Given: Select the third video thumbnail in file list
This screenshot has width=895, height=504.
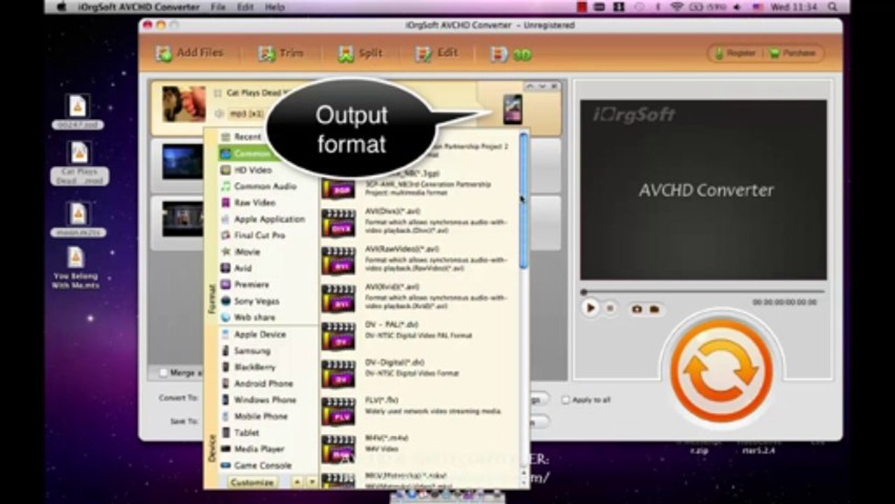Looking at the screenshot, I should [183, 219].
